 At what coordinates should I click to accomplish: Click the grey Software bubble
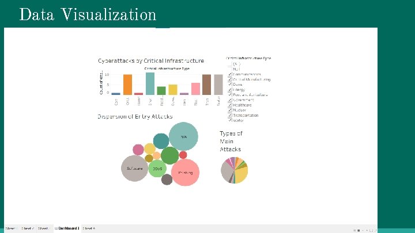(134, 168)
